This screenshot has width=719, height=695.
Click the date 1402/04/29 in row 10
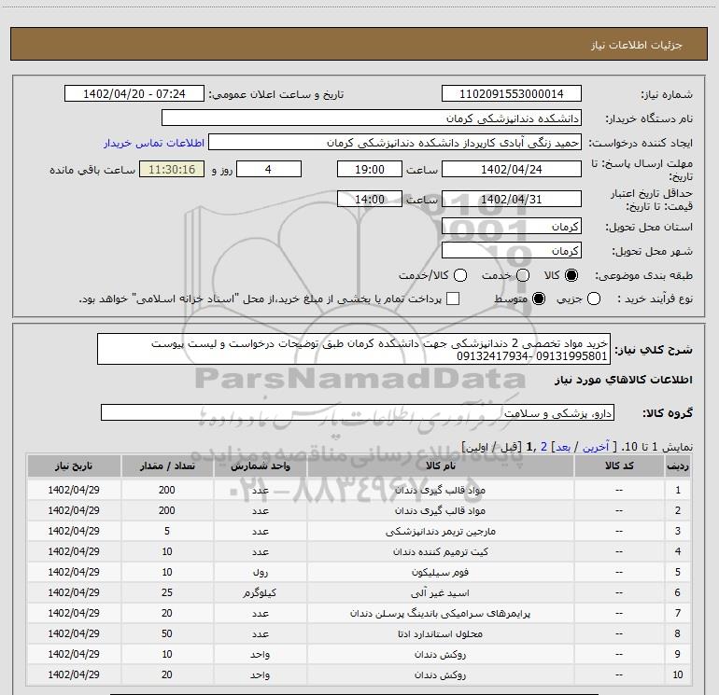click(x=74, y=674)
